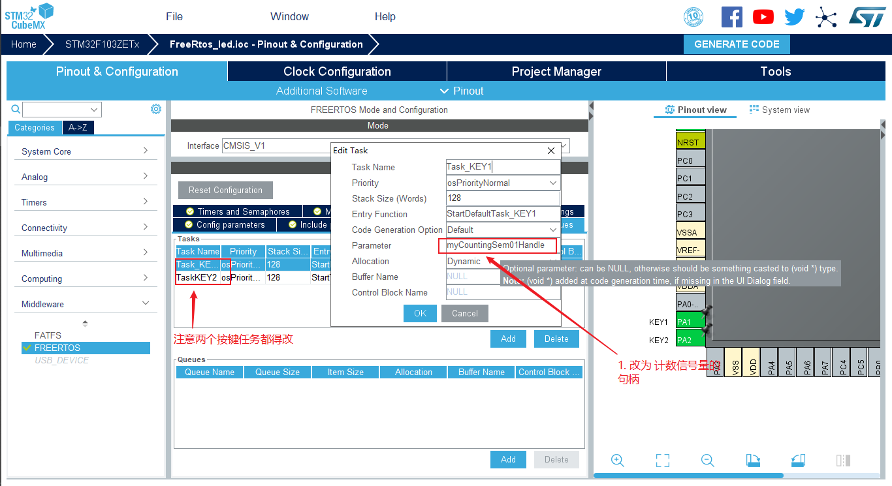Open the STMicroelectronics YouTube channel icon
This screenshot has height=486, width=892.
pos(763,17)
